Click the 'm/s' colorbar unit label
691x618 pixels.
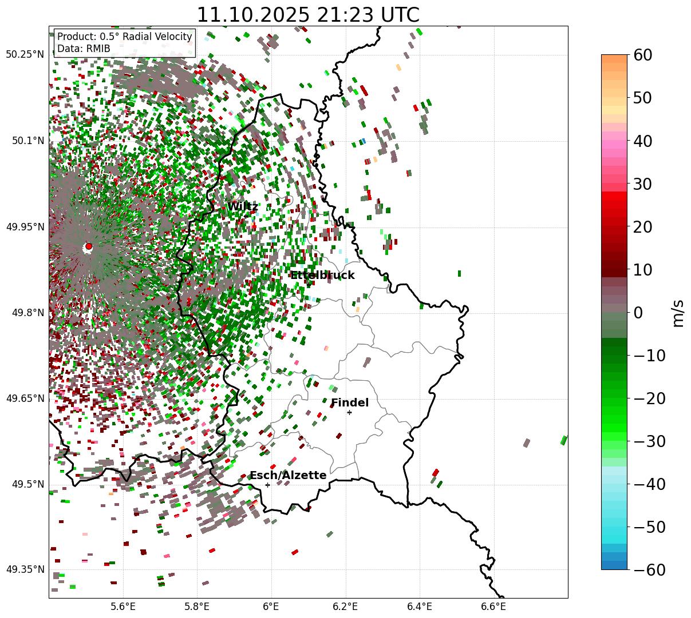pos(679,312)
